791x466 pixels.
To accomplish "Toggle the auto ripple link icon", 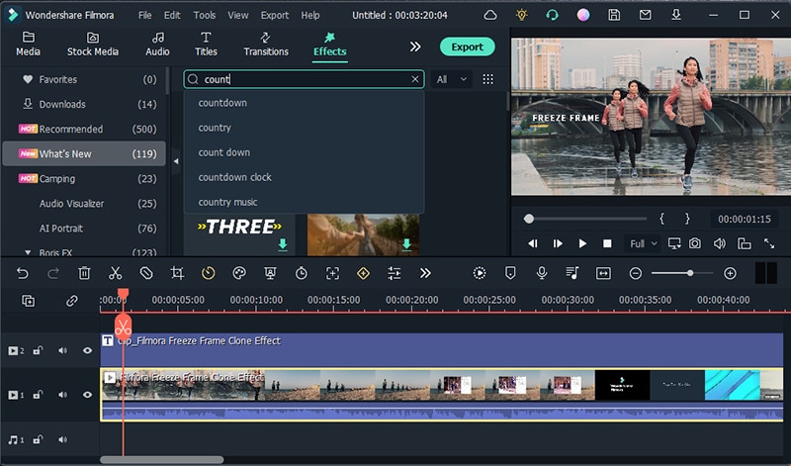I will tap(71, 301).
